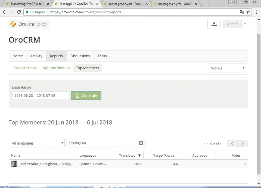261x188 pixels.
Task: Open the Project Status report link
Action: coord(25,68)
